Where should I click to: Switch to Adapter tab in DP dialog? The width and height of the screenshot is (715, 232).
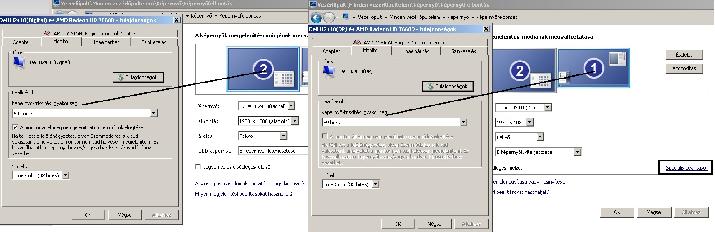point(331,51)
